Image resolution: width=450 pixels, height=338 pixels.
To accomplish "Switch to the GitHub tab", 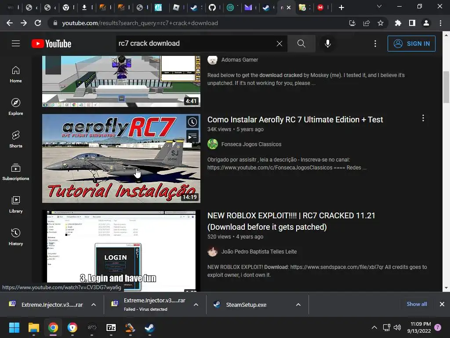I will pyautogui.click(x=212, y=7).
